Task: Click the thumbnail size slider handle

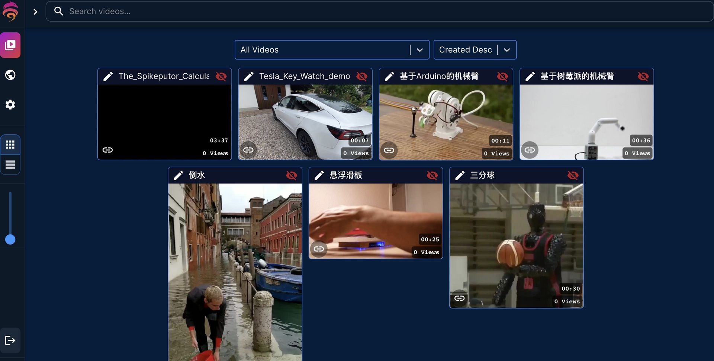Action: (10, 240)
